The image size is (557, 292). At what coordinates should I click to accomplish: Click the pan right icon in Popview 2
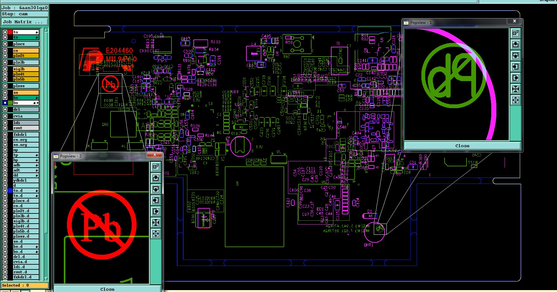pyautogui.click(x=156, y=211)
